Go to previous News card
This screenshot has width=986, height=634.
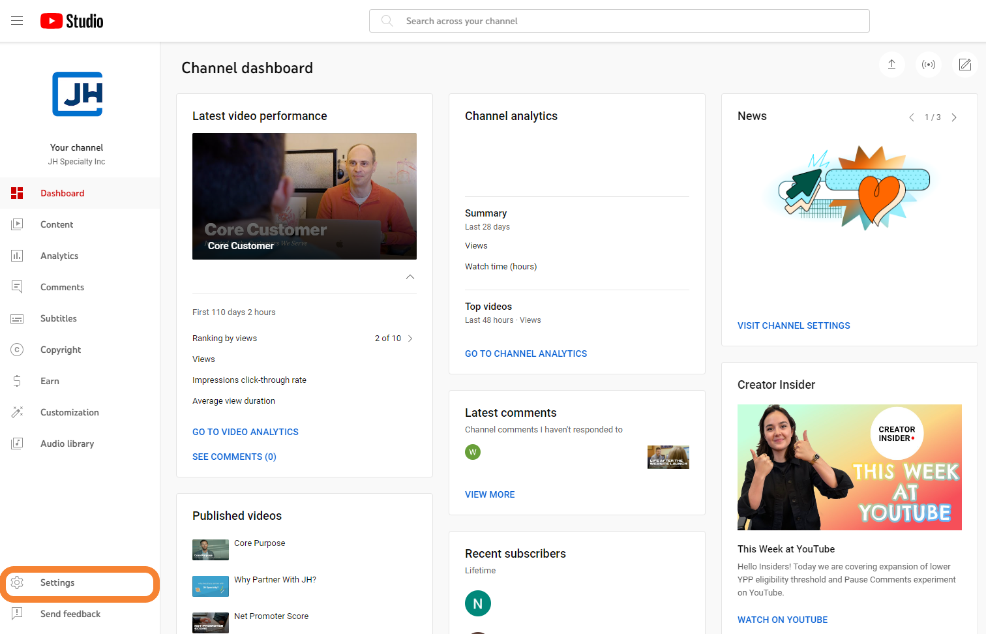pyautogui.click(x=912, y=117)
